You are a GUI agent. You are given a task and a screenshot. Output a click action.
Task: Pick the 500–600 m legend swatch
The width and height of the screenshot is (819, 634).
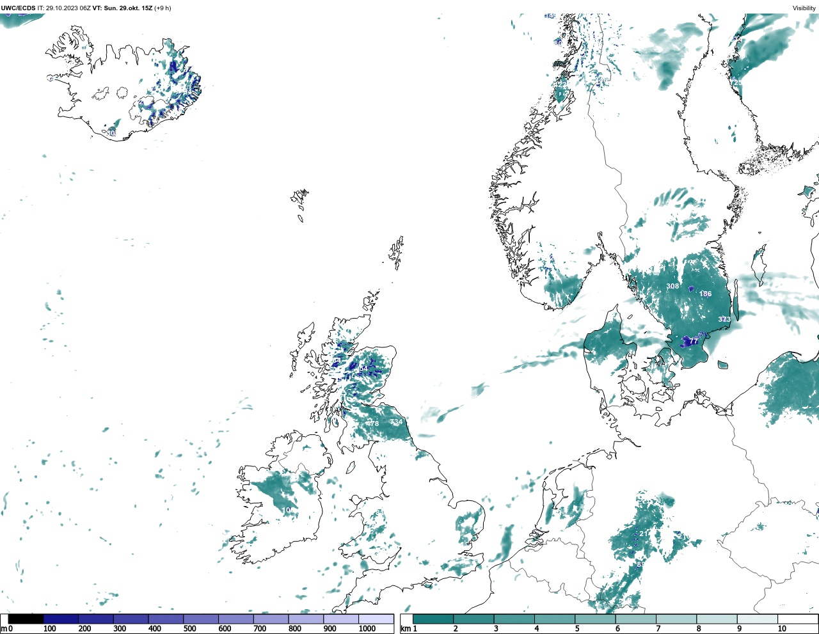pyautogui.click(x=201, y=619)
